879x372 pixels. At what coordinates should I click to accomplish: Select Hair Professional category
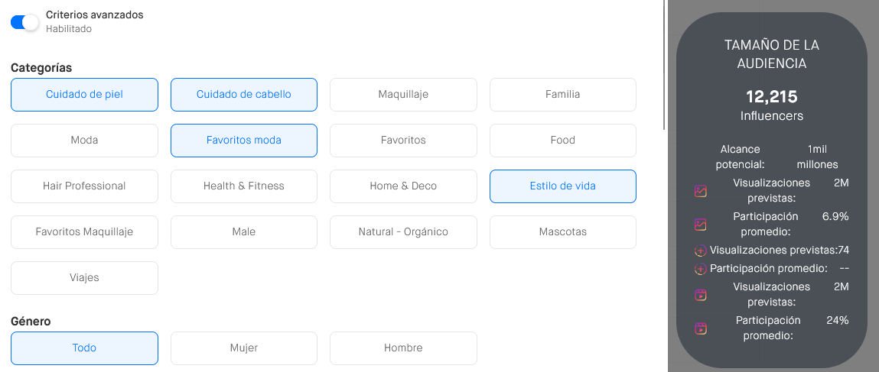pyautogui.click(x=85, y=186)
